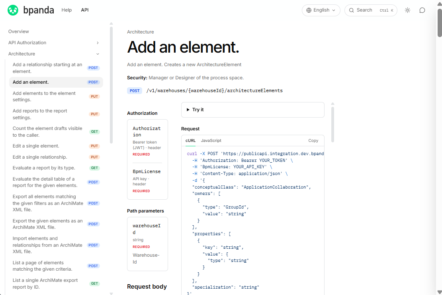Switch to the JavaScript tab

(x=211, y=141)
